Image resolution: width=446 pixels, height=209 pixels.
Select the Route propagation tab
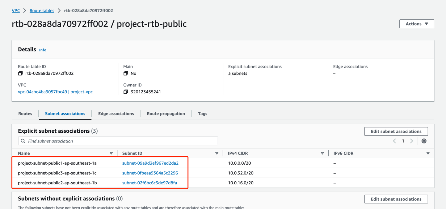[166, 114]
